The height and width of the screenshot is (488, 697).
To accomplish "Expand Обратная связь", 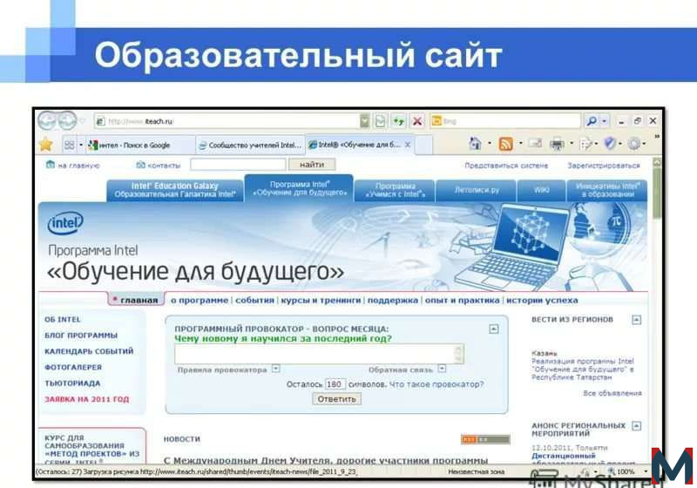I will click(442, 369).
